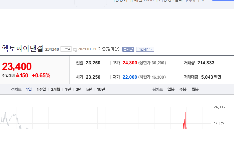Click the 시가 value 23,250
Image resolution: width=234 pixels, height=150 pixels.
[x=93, y=77]
